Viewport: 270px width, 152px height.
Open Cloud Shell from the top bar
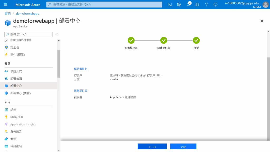coord(170,5)
